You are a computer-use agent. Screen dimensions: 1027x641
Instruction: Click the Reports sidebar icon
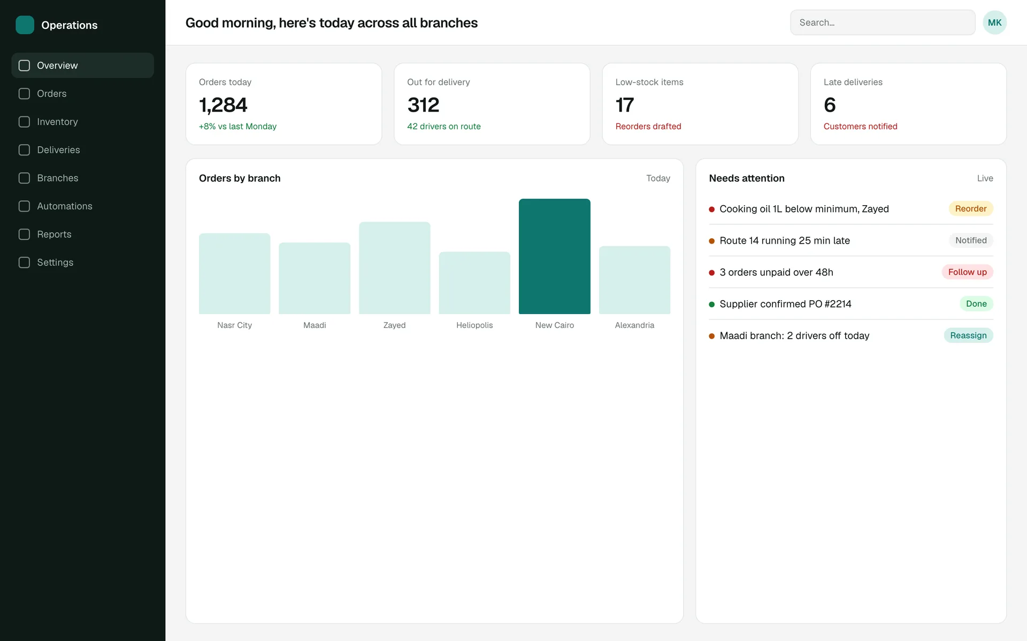(24, 234)
